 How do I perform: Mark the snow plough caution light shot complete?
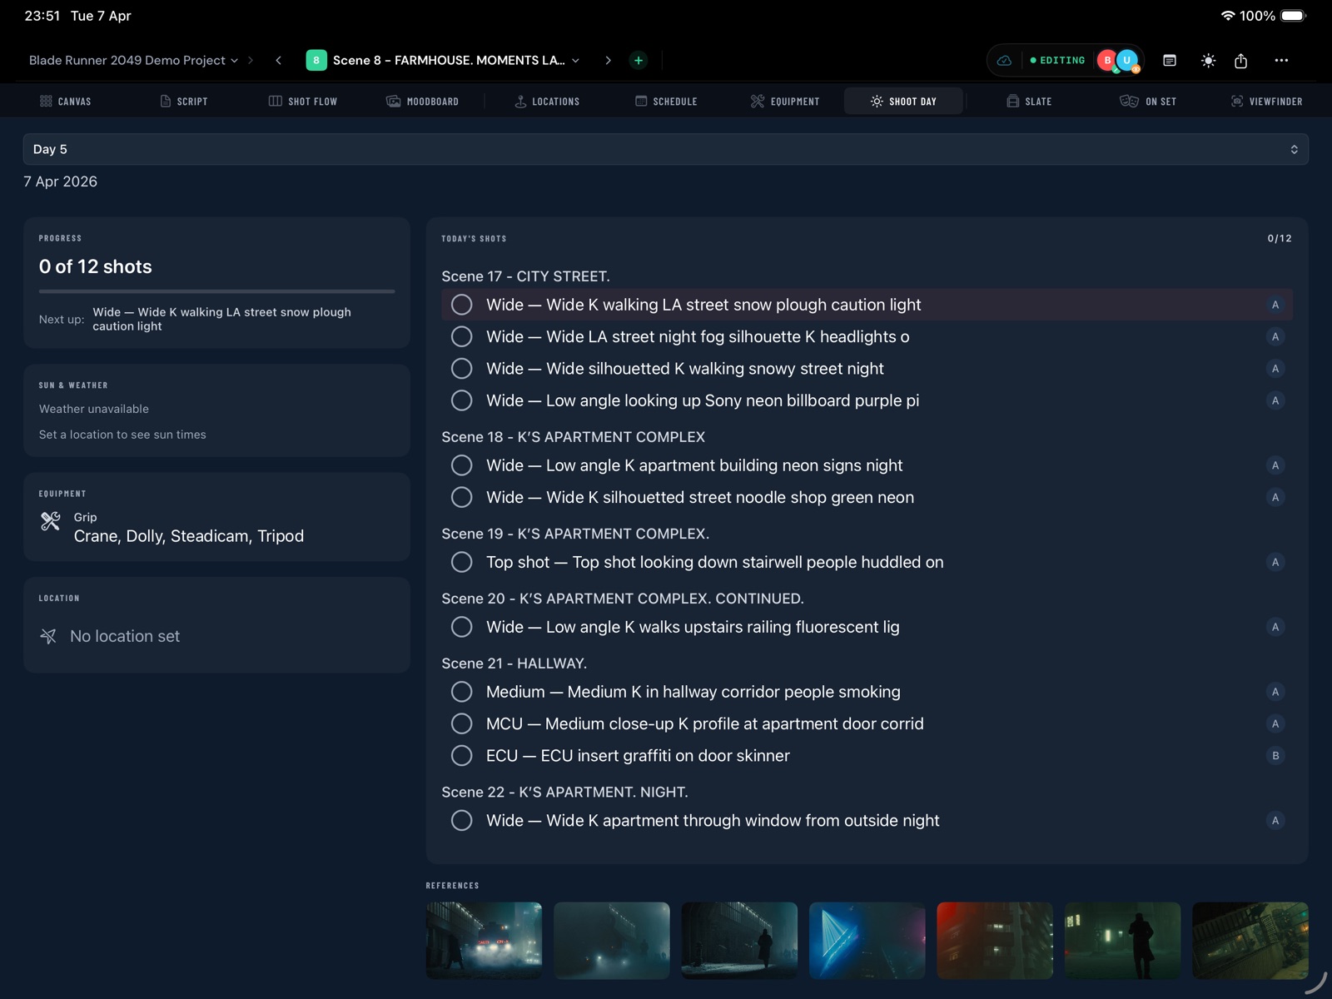click(461, 305)
